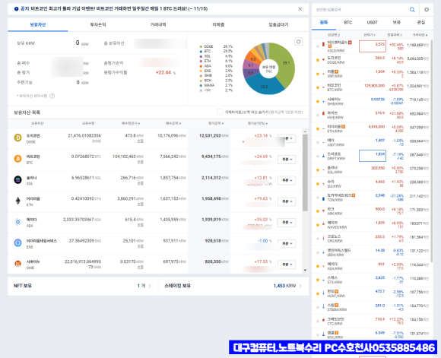Click 수정 under Bitcoin average price

(x=141, y=162)
